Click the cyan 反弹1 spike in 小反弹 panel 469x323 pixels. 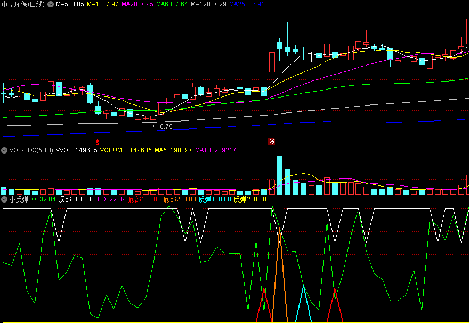click(x=304, y=304)
